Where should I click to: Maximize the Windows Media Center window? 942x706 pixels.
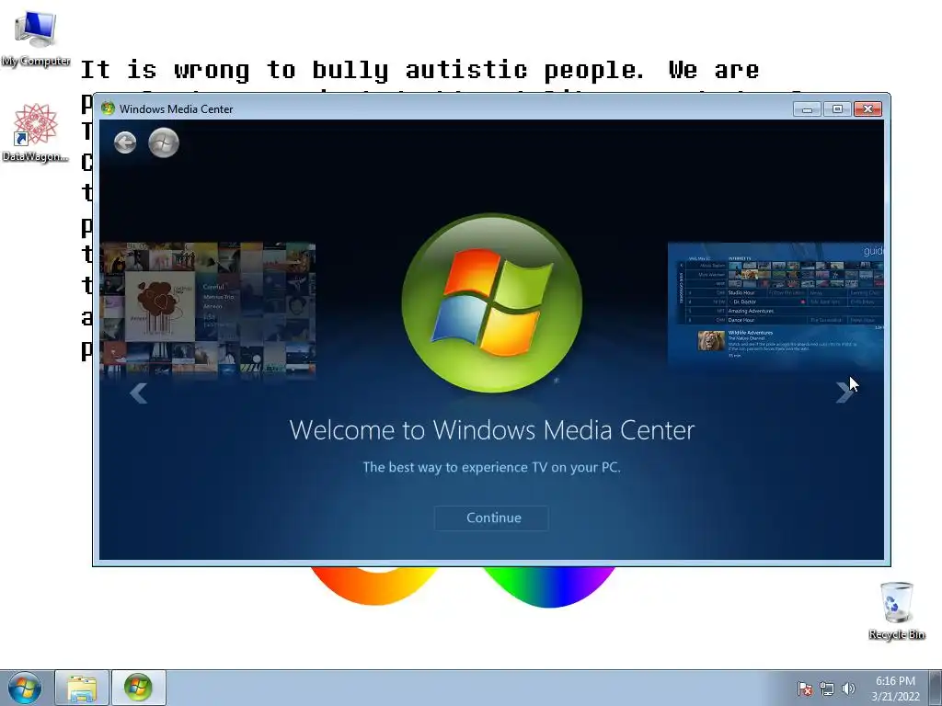click(837, 108)
